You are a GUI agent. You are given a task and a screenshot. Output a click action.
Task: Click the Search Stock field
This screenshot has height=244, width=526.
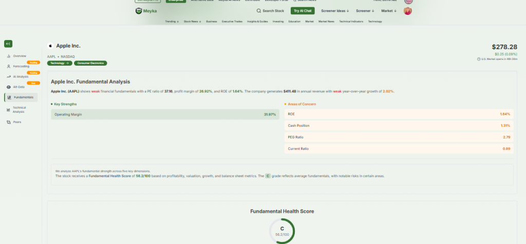pos(270,11)
